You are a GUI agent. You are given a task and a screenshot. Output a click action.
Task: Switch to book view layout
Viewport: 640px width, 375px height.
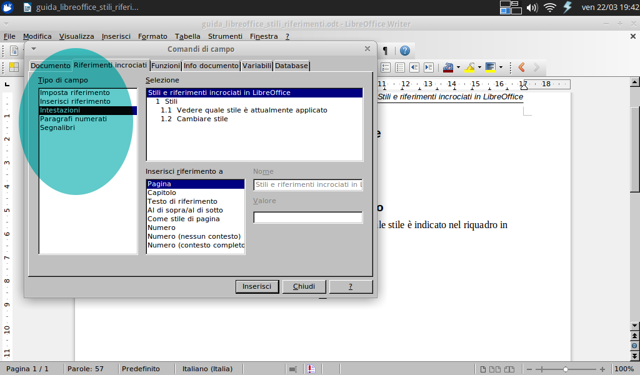tap(509, 369)
